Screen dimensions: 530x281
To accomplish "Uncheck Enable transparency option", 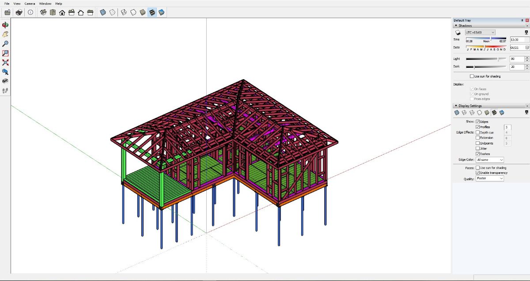I will (x=477, y=173).
